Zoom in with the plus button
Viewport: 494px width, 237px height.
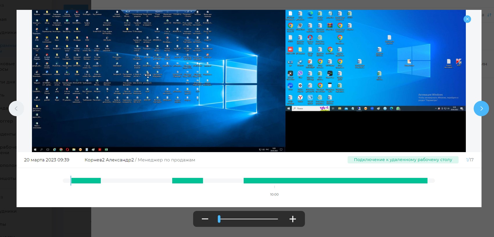[293, 219]
